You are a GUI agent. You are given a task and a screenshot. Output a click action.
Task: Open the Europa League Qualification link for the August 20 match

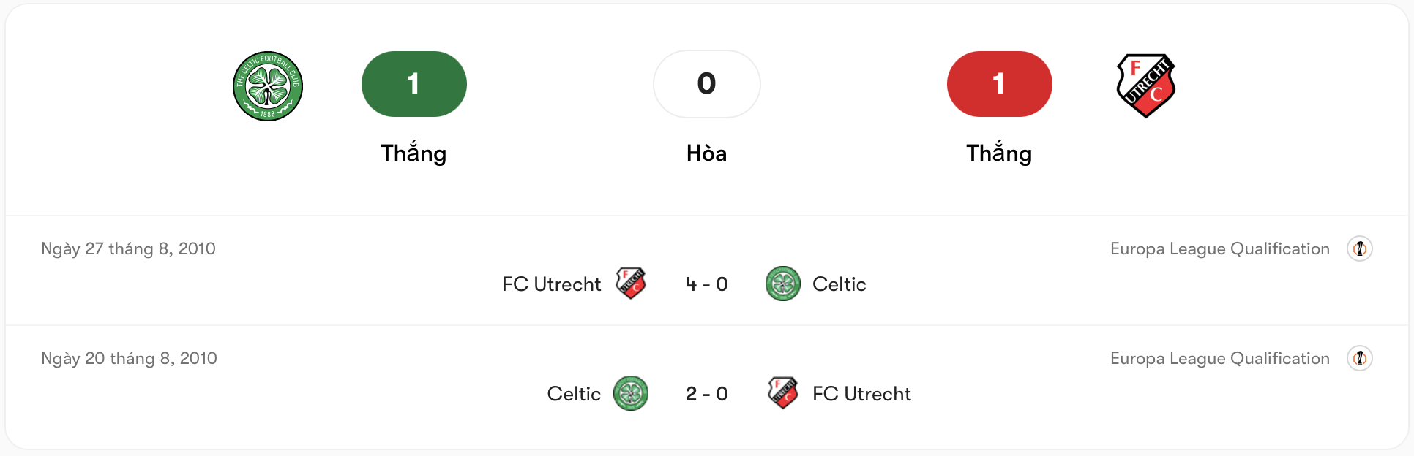click(x=1220, y=358)
